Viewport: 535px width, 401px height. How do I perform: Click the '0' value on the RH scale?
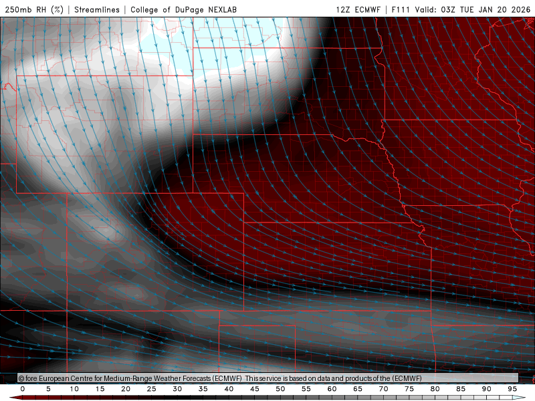click(23, 389)
